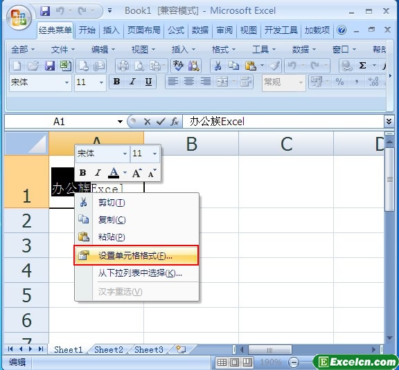Choose 设置单元格格式(F)... in context menu

136,256
